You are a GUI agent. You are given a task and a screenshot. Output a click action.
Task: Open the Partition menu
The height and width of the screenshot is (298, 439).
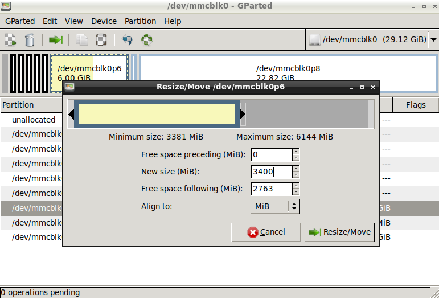click(140, 21)
